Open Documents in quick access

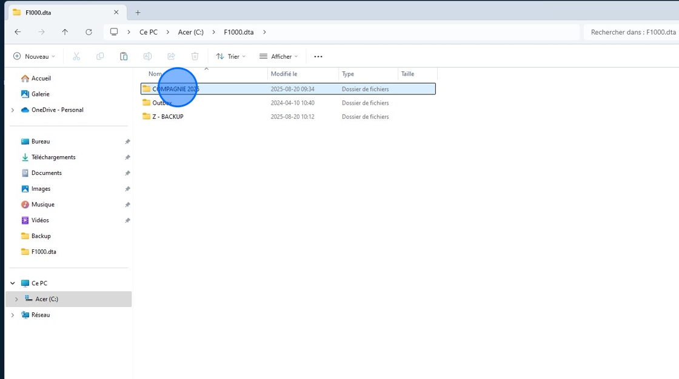[46, 173]
